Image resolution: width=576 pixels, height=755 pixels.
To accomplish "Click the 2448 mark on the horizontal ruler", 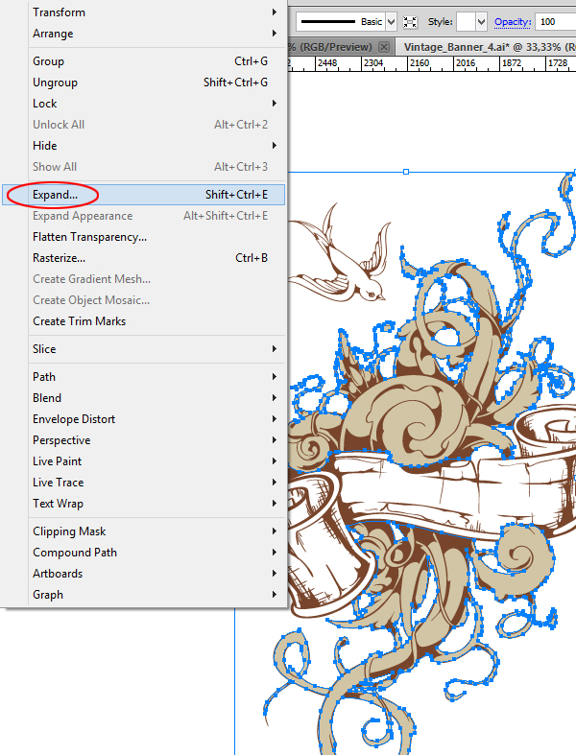I will click(x=327, y=63).
